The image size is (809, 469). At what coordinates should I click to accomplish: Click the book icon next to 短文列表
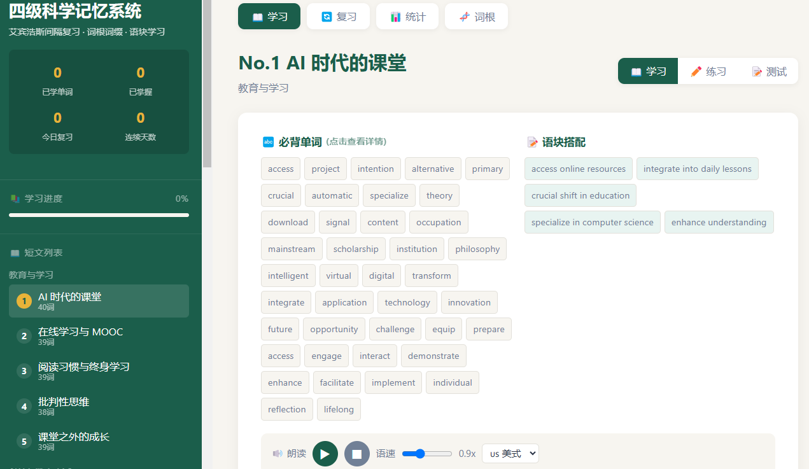pos(15,253)
